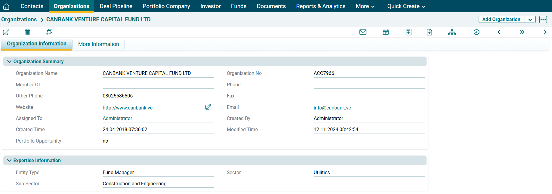Open the Deal Pipeline menu
The width and height of the screenshot is (552, 194).
(x=116, y=6)
